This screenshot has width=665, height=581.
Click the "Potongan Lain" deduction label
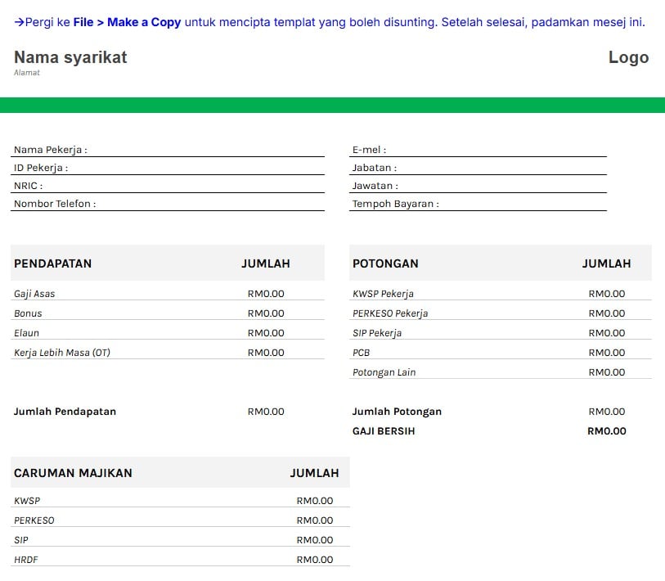click(x=384, y=372)
